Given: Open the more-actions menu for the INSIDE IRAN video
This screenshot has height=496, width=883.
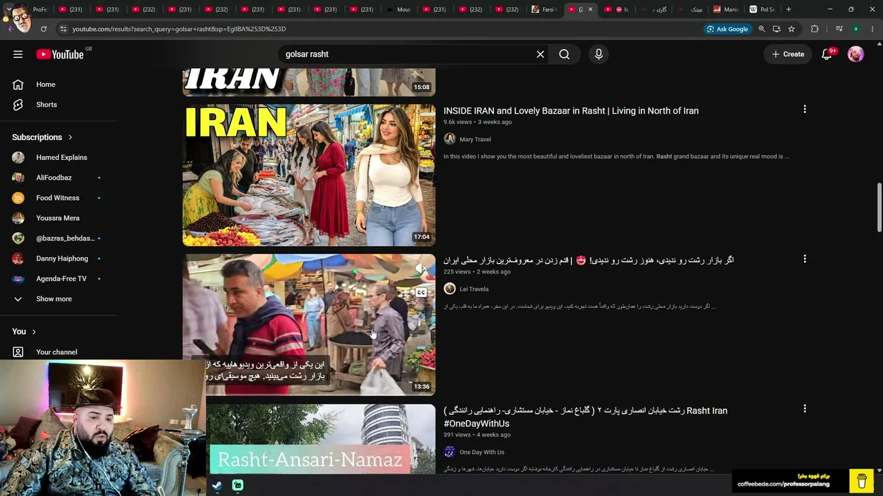Looking at the screenshot, I should 804,110.
